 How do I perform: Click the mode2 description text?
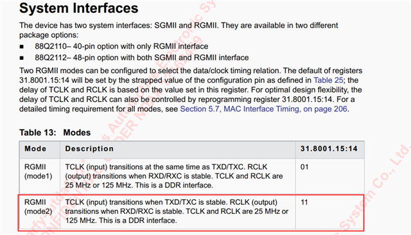tap(177, 211)
